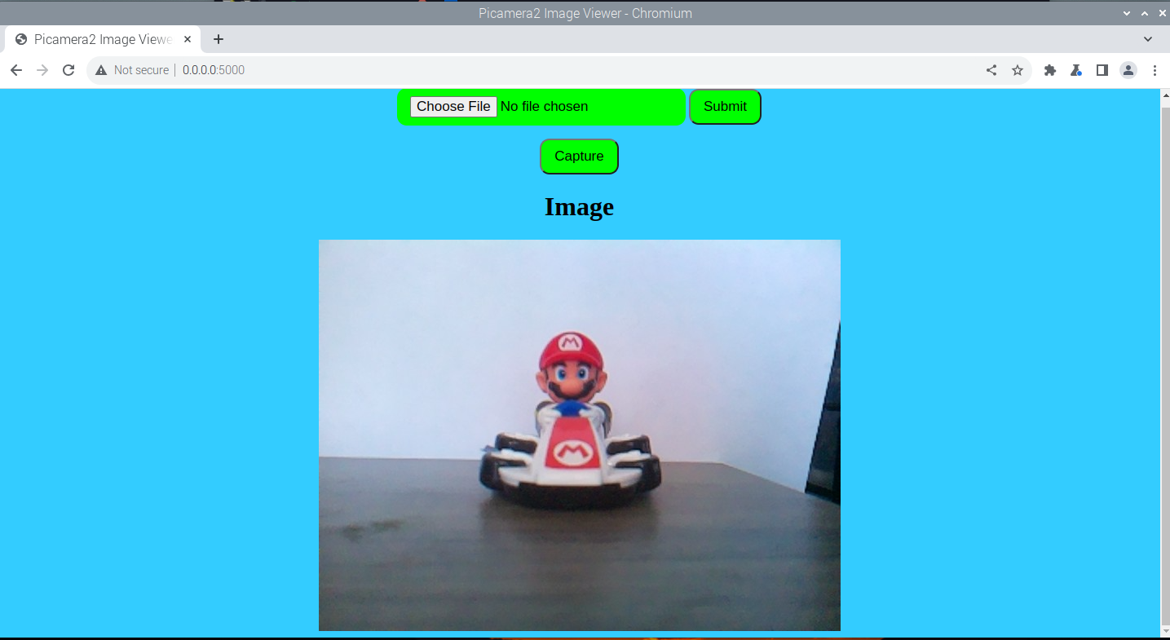Screen dimensions: 1170x640
Task: Click the browser profile avatar icon
Action: click(1128, 70)
